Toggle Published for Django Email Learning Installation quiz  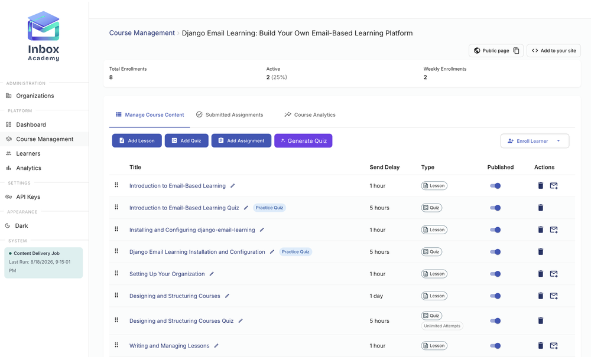pyautogui.click(x=495, y=251)
